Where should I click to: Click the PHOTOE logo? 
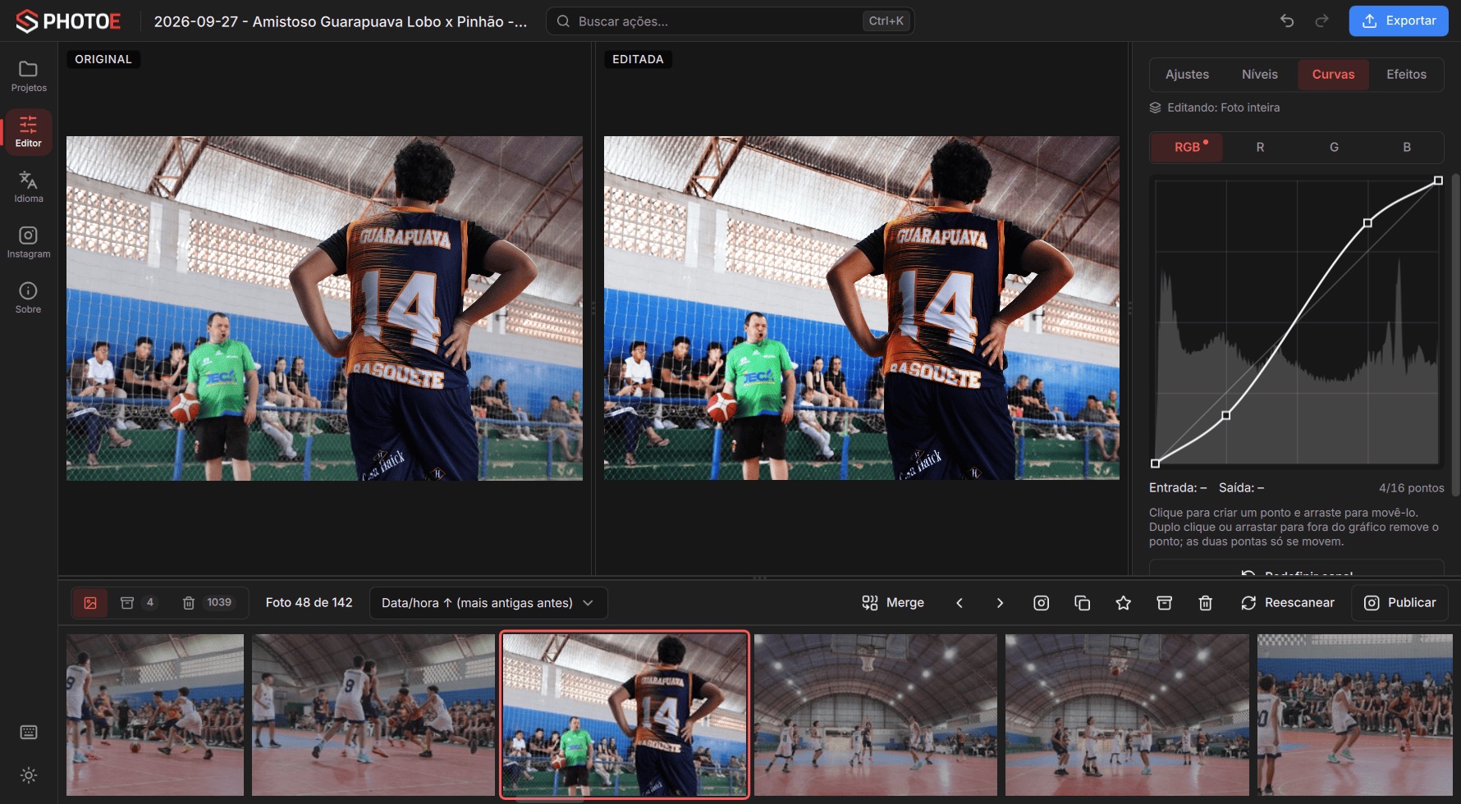[x=68, y=21]
